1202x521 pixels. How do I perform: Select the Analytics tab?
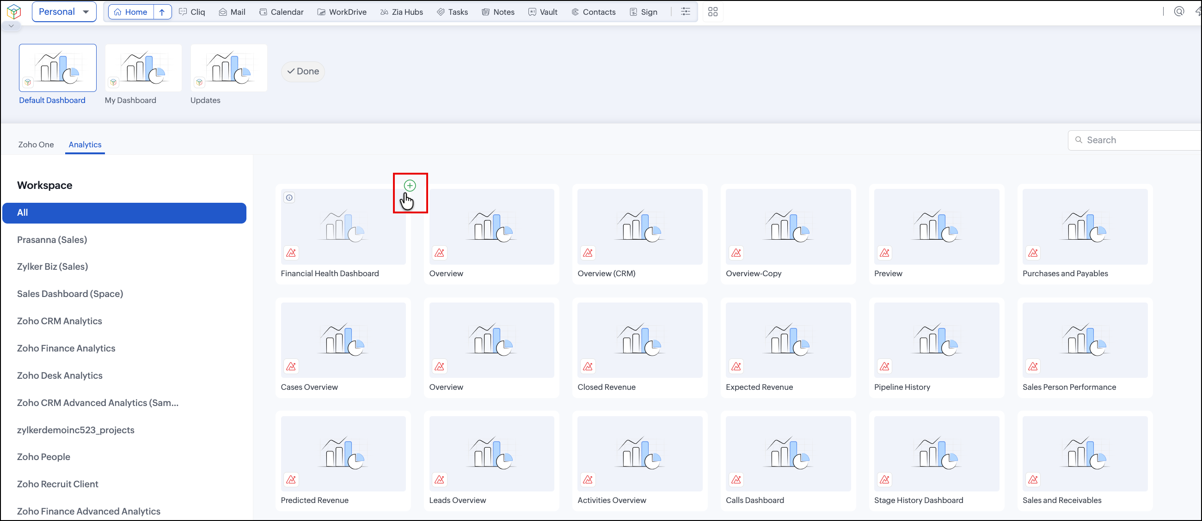pos(85,145)
